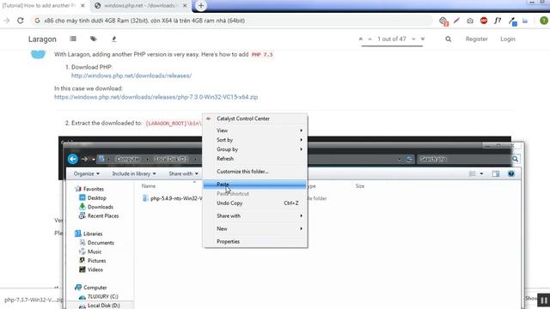The width and height of the screenshot is (550, 309).
Task: Open forum search magnifier icon
Action: pos(449,39)
